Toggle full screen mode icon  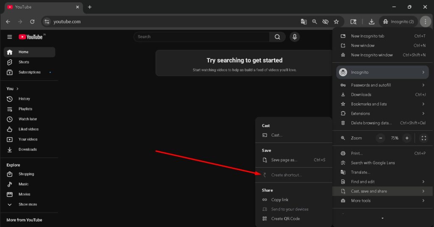click(x=424, y=138)
